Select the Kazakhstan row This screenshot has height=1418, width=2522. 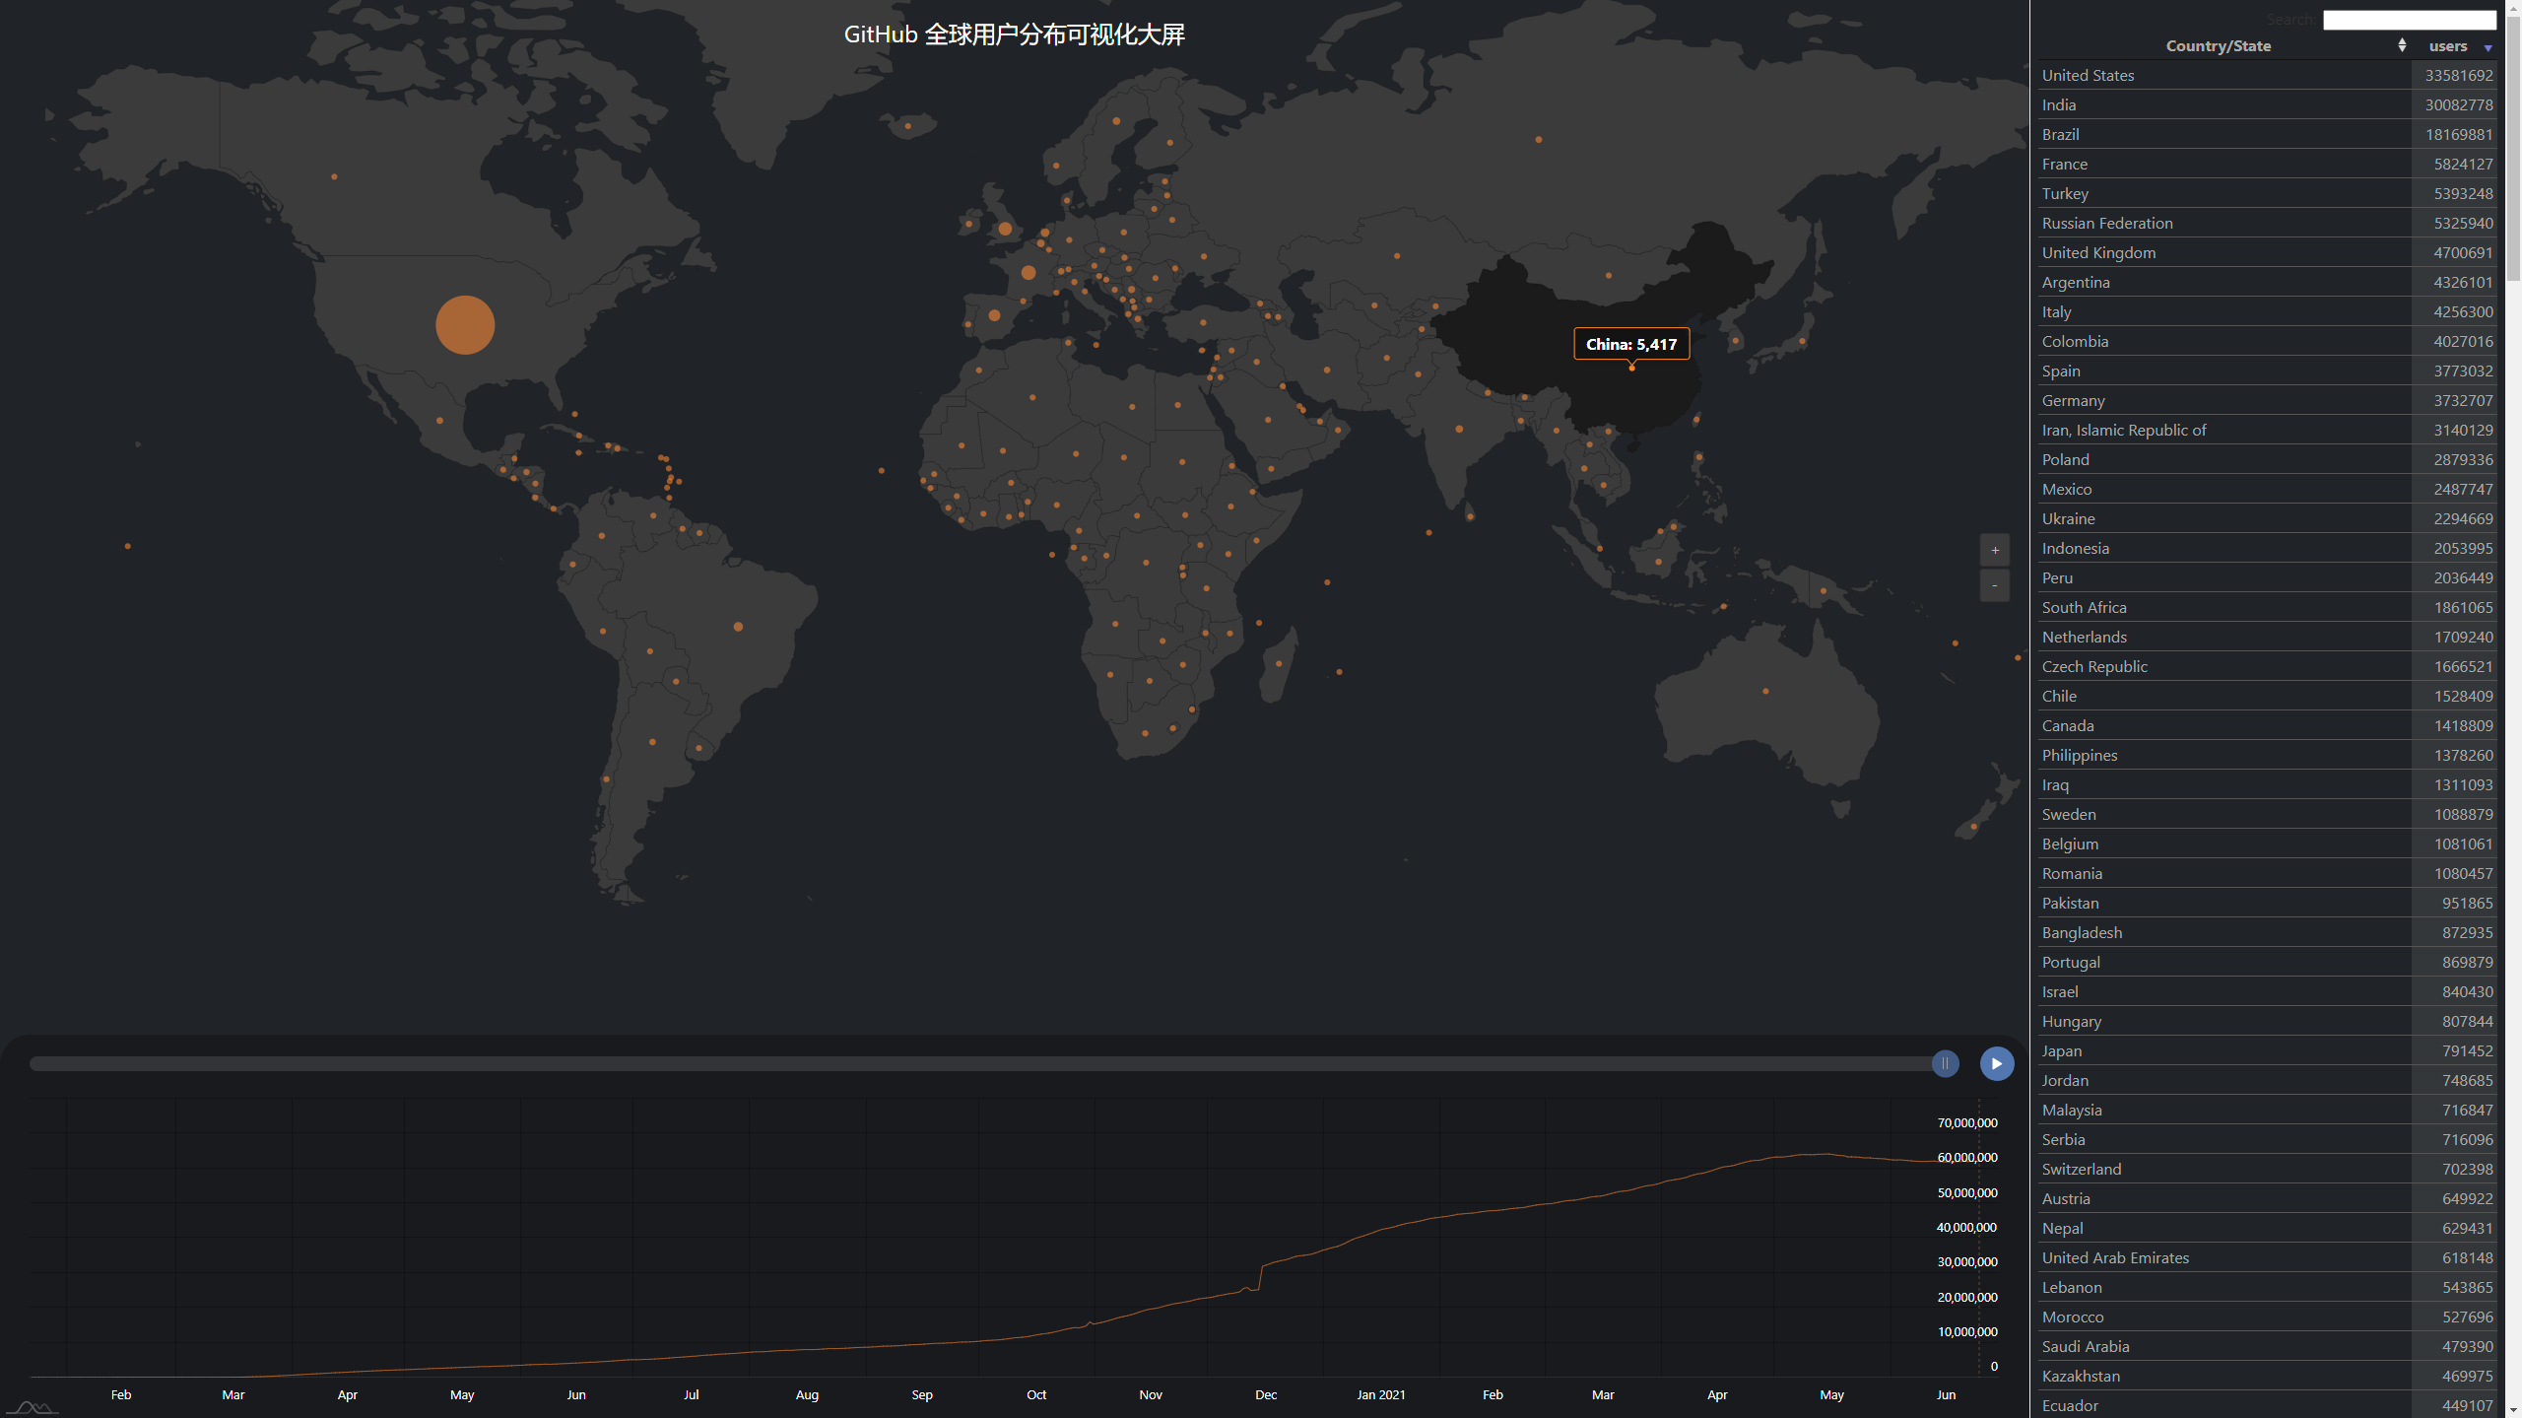2267,1376
